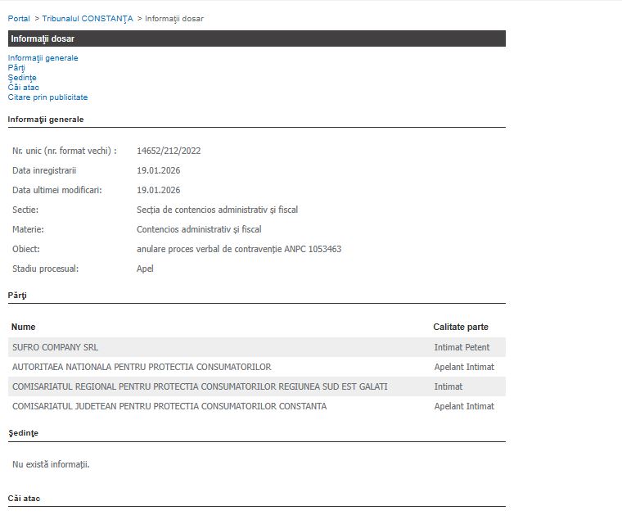Click the Apel value for Stadiu procesual

pos(145,269)
